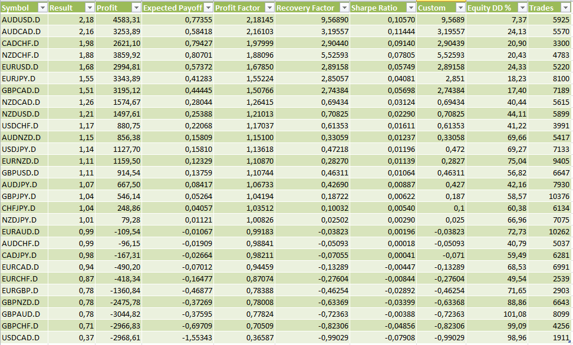Open the Custom column filter dropdown
This screenshot has height=345, width=573.
pyautogui.click(x=461, y=8)
